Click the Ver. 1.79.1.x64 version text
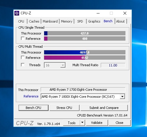Image resolution: width=147 pixels, height=137 pixels. (x=49, y=124)
